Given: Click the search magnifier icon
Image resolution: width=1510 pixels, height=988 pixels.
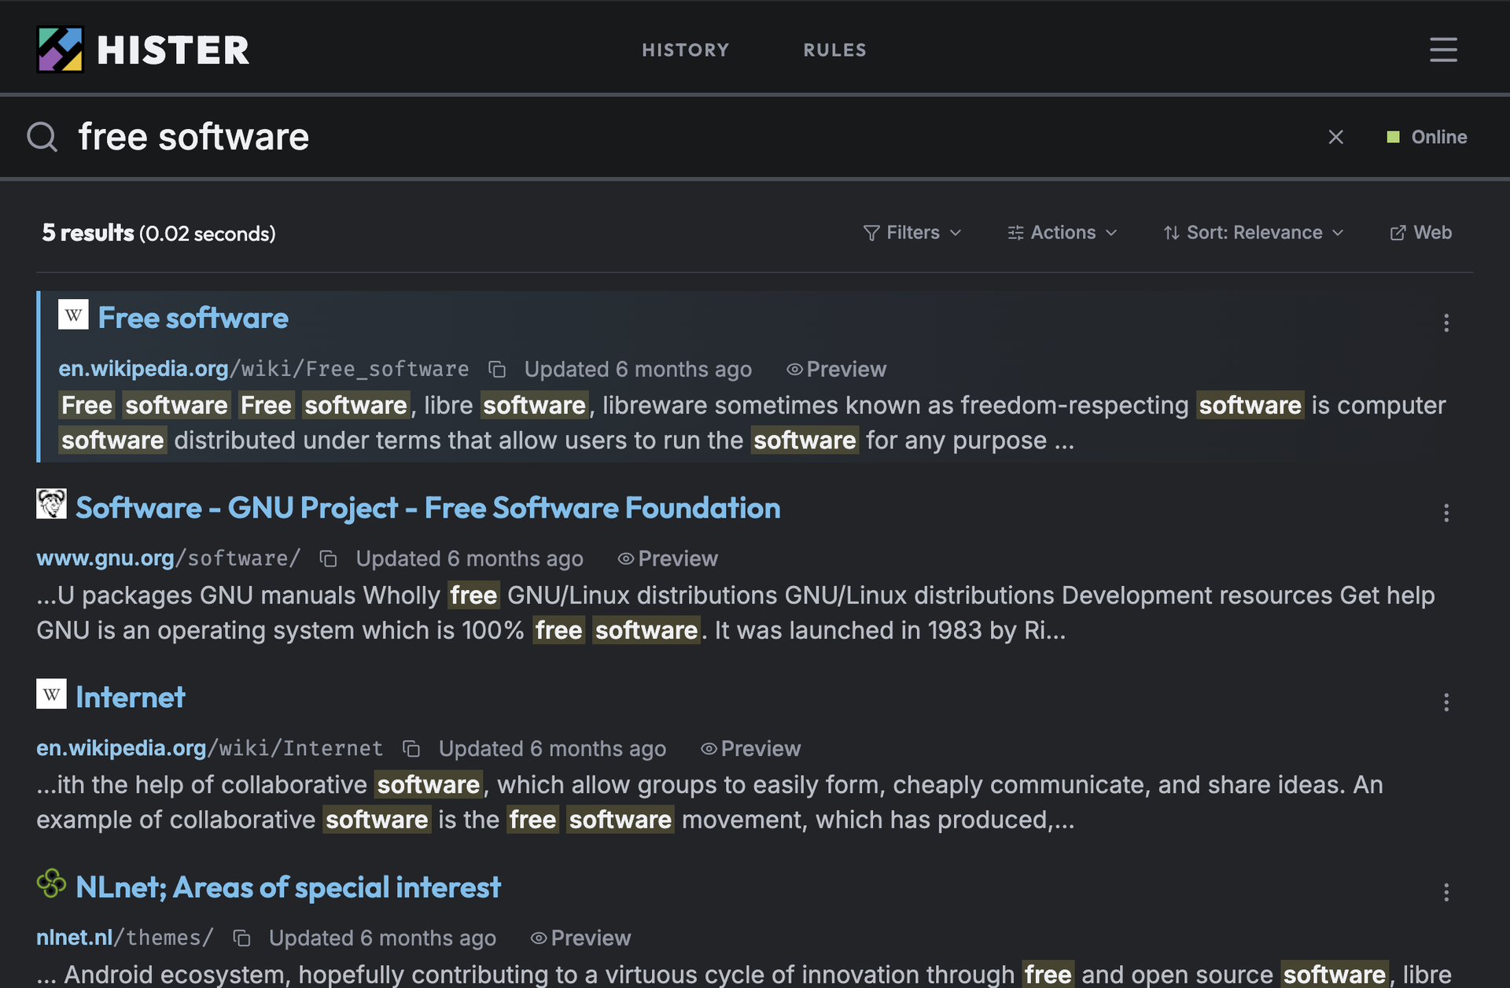Looking at the screenshot, I should pos(42,137).
